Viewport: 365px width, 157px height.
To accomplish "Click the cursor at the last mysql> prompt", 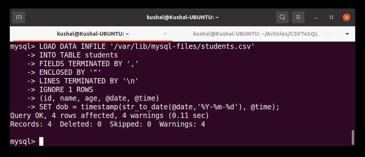I will pyautogui.click(x=41, y=141).
